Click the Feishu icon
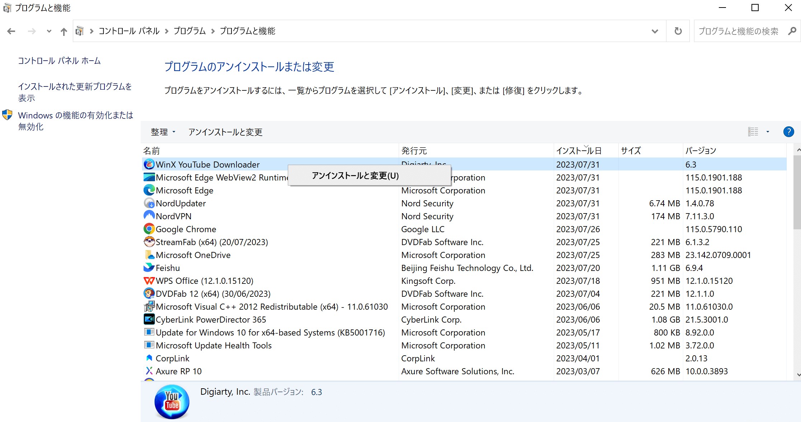 [149, 268]
